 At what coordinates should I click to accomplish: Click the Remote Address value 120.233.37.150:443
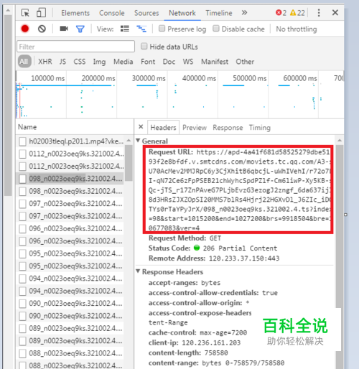[244, 258]
